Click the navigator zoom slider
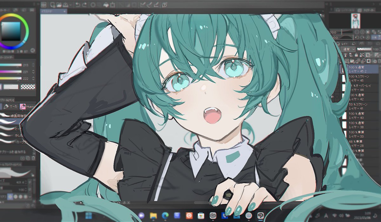This screenshot has height=222, width=381. [x=341, y=32]
